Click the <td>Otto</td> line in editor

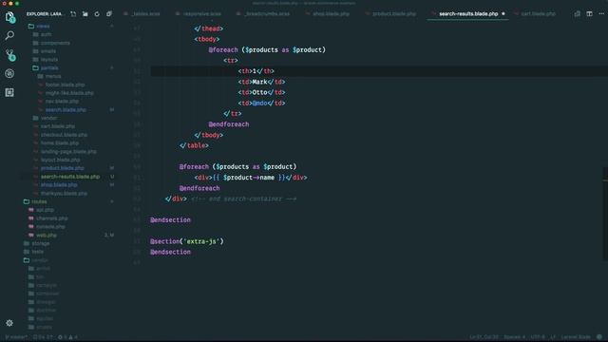click(x=262, y=92)
